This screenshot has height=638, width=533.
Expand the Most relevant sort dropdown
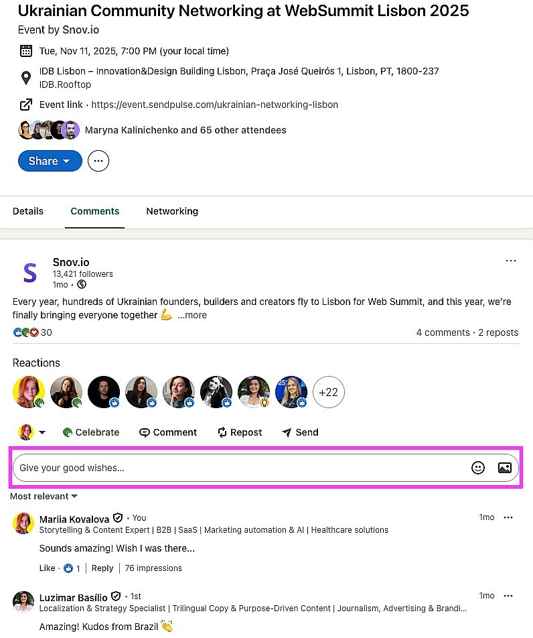(x=44, y=496)
